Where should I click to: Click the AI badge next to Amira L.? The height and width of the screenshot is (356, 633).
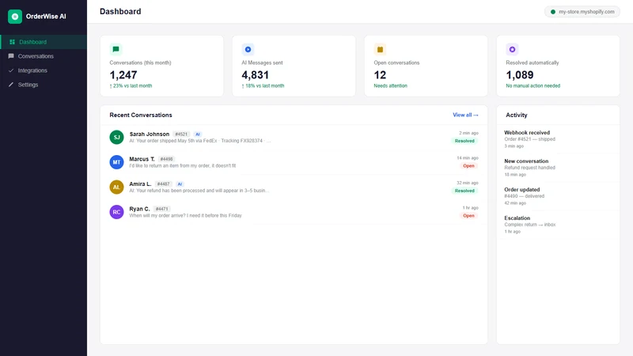pos(180,184)
